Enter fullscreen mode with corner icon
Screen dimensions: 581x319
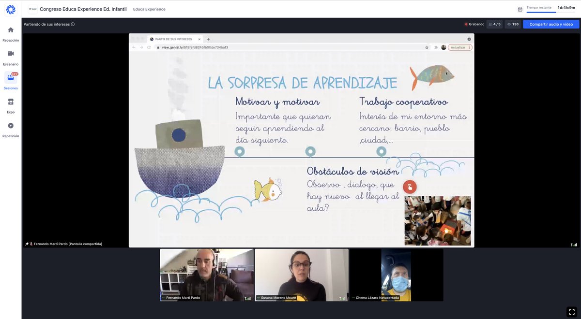click(x=571, y=312)
